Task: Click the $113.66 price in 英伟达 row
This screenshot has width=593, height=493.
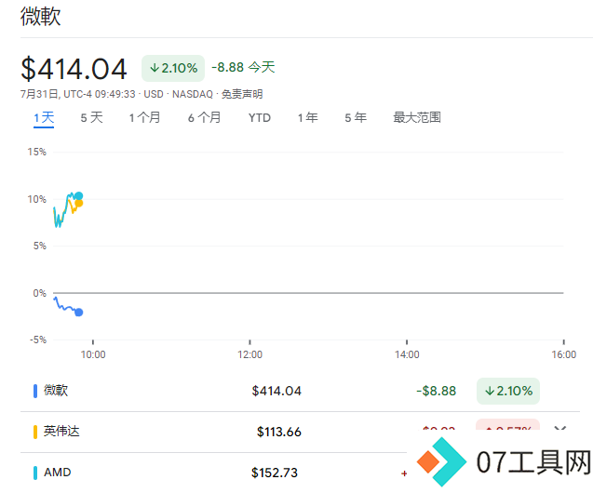Action: 279,432
